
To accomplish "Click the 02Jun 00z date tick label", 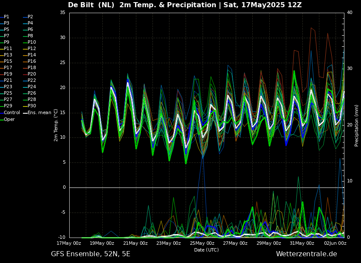I will point(335,243).
